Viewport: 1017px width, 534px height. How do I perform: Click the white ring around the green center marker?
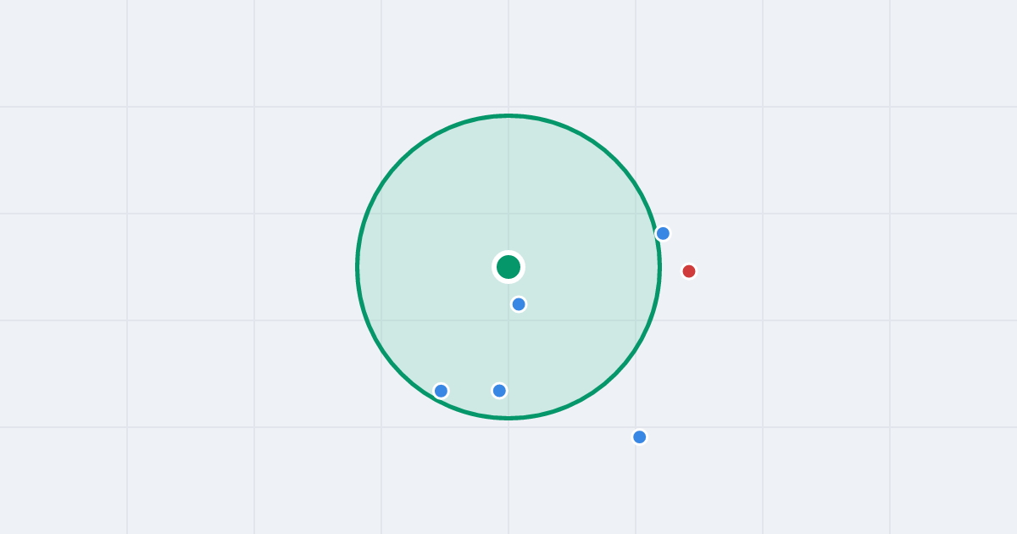pos(508,253)
